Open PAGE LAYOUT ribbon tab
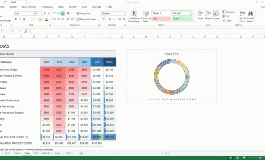The width and height of the screenshot is (265, 160). pyautogui.click(x=29, y=7)
